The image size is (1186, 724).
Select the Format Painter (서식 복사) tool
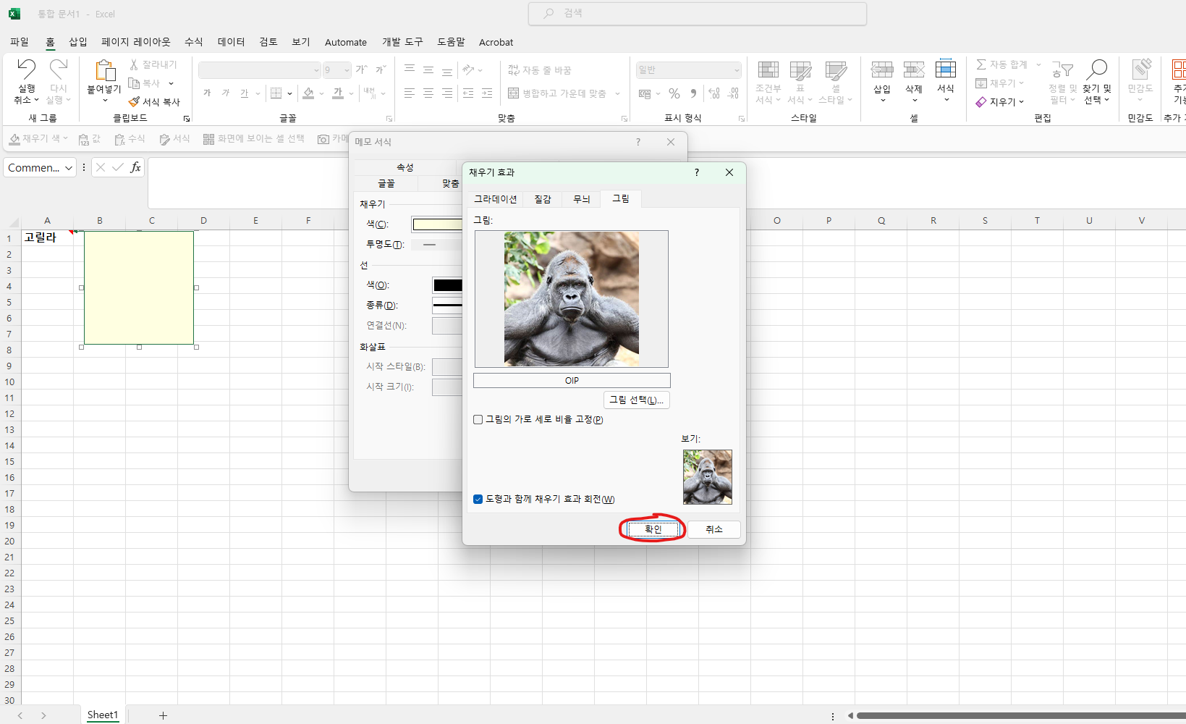pyautogui.click(x=154, y=102)
